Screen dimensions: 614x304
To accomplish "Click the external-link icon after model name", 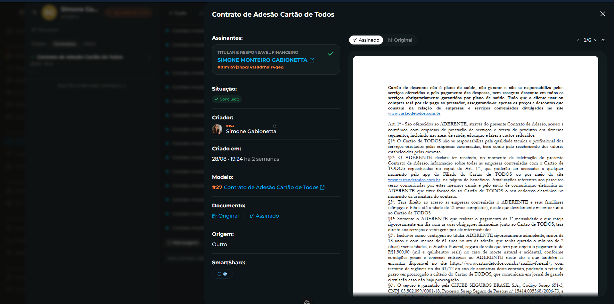I will [323, 188].
